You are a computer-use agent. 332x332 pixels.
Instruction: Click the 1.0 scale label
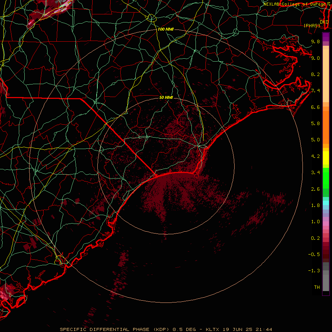pyautogui.click(x=315, y=222)
